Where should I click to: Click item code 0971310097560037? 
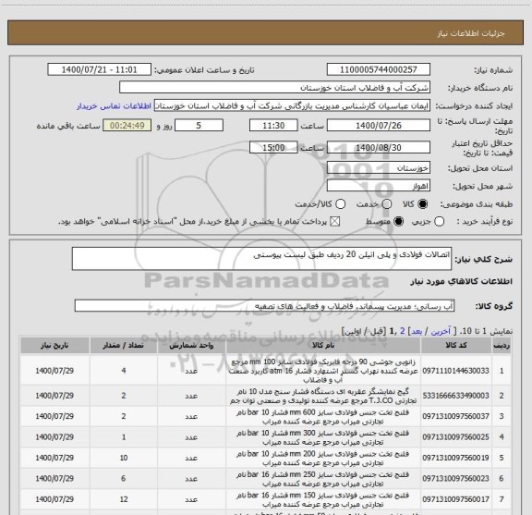click(x=455, y=416)
